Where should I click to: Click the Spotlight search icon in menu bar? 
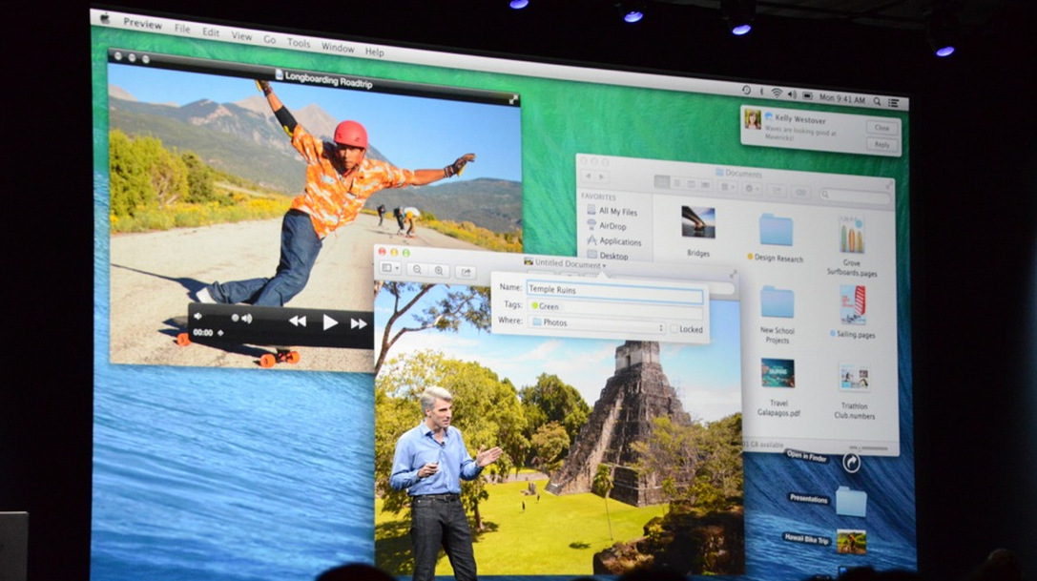[877, 99]
